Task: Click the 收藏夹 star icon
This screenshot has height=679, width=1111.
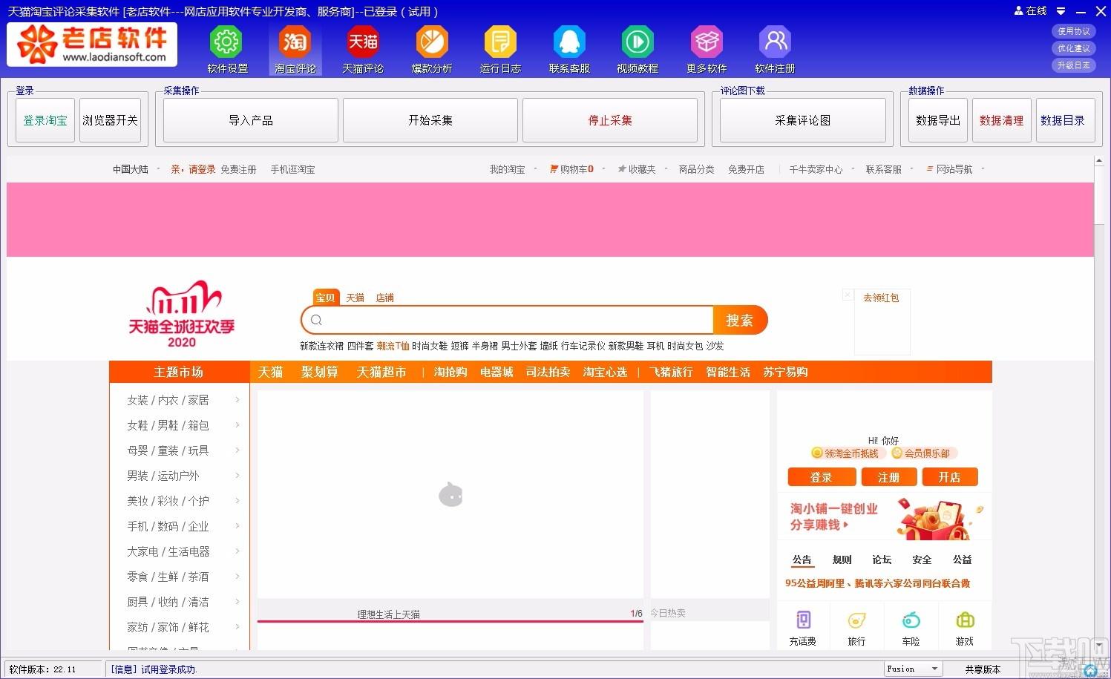Action: click(x=622, y=169)
